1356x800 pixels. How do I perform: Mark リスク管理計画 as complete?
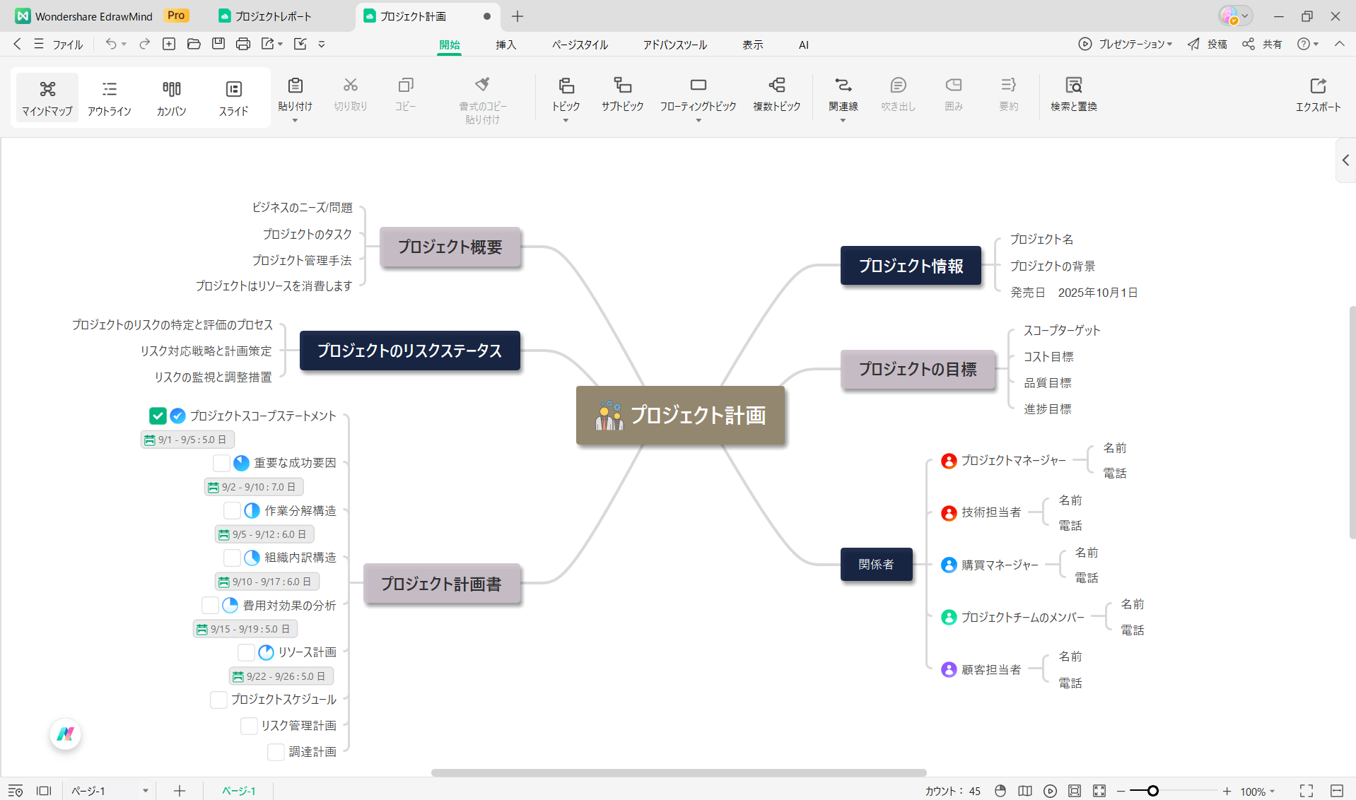(x=249, y=726)
